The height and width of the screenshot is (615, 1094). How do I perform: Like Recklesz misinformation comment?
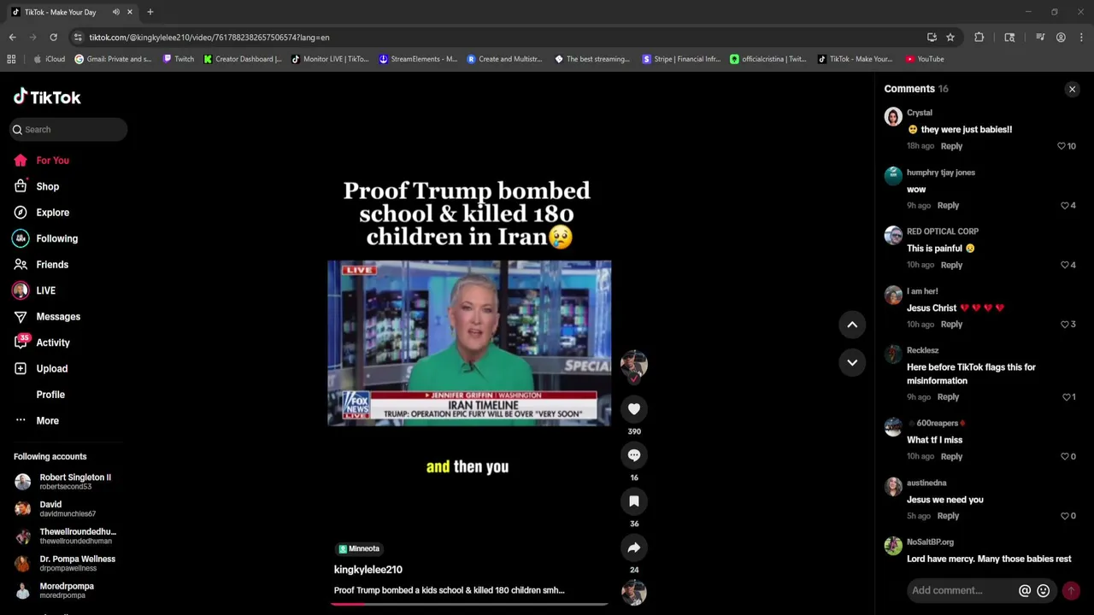(x=1066, y=397)
